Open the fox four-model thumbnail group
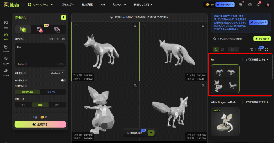This screenshot has width=274, height=143. (225, 79)
